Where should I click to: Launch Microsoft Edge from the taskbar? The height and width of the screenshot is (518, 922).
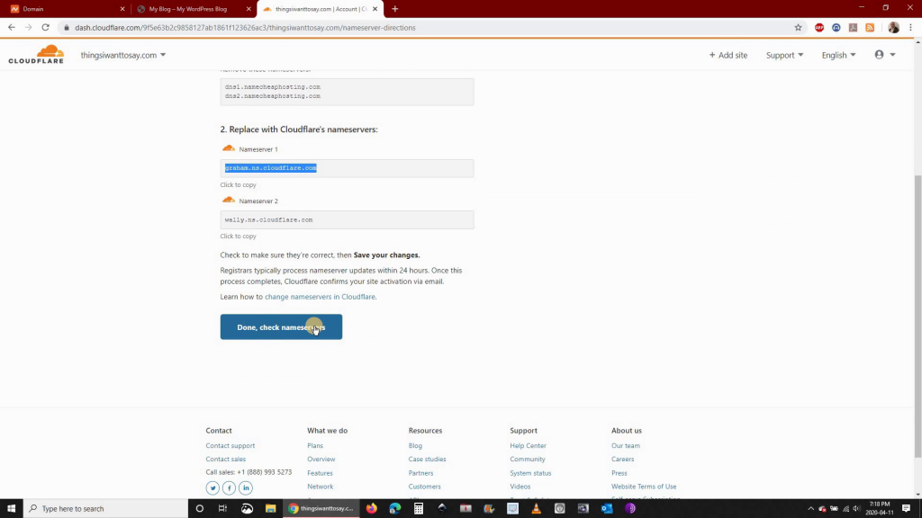pyautogui.click(x=395, y=509)
